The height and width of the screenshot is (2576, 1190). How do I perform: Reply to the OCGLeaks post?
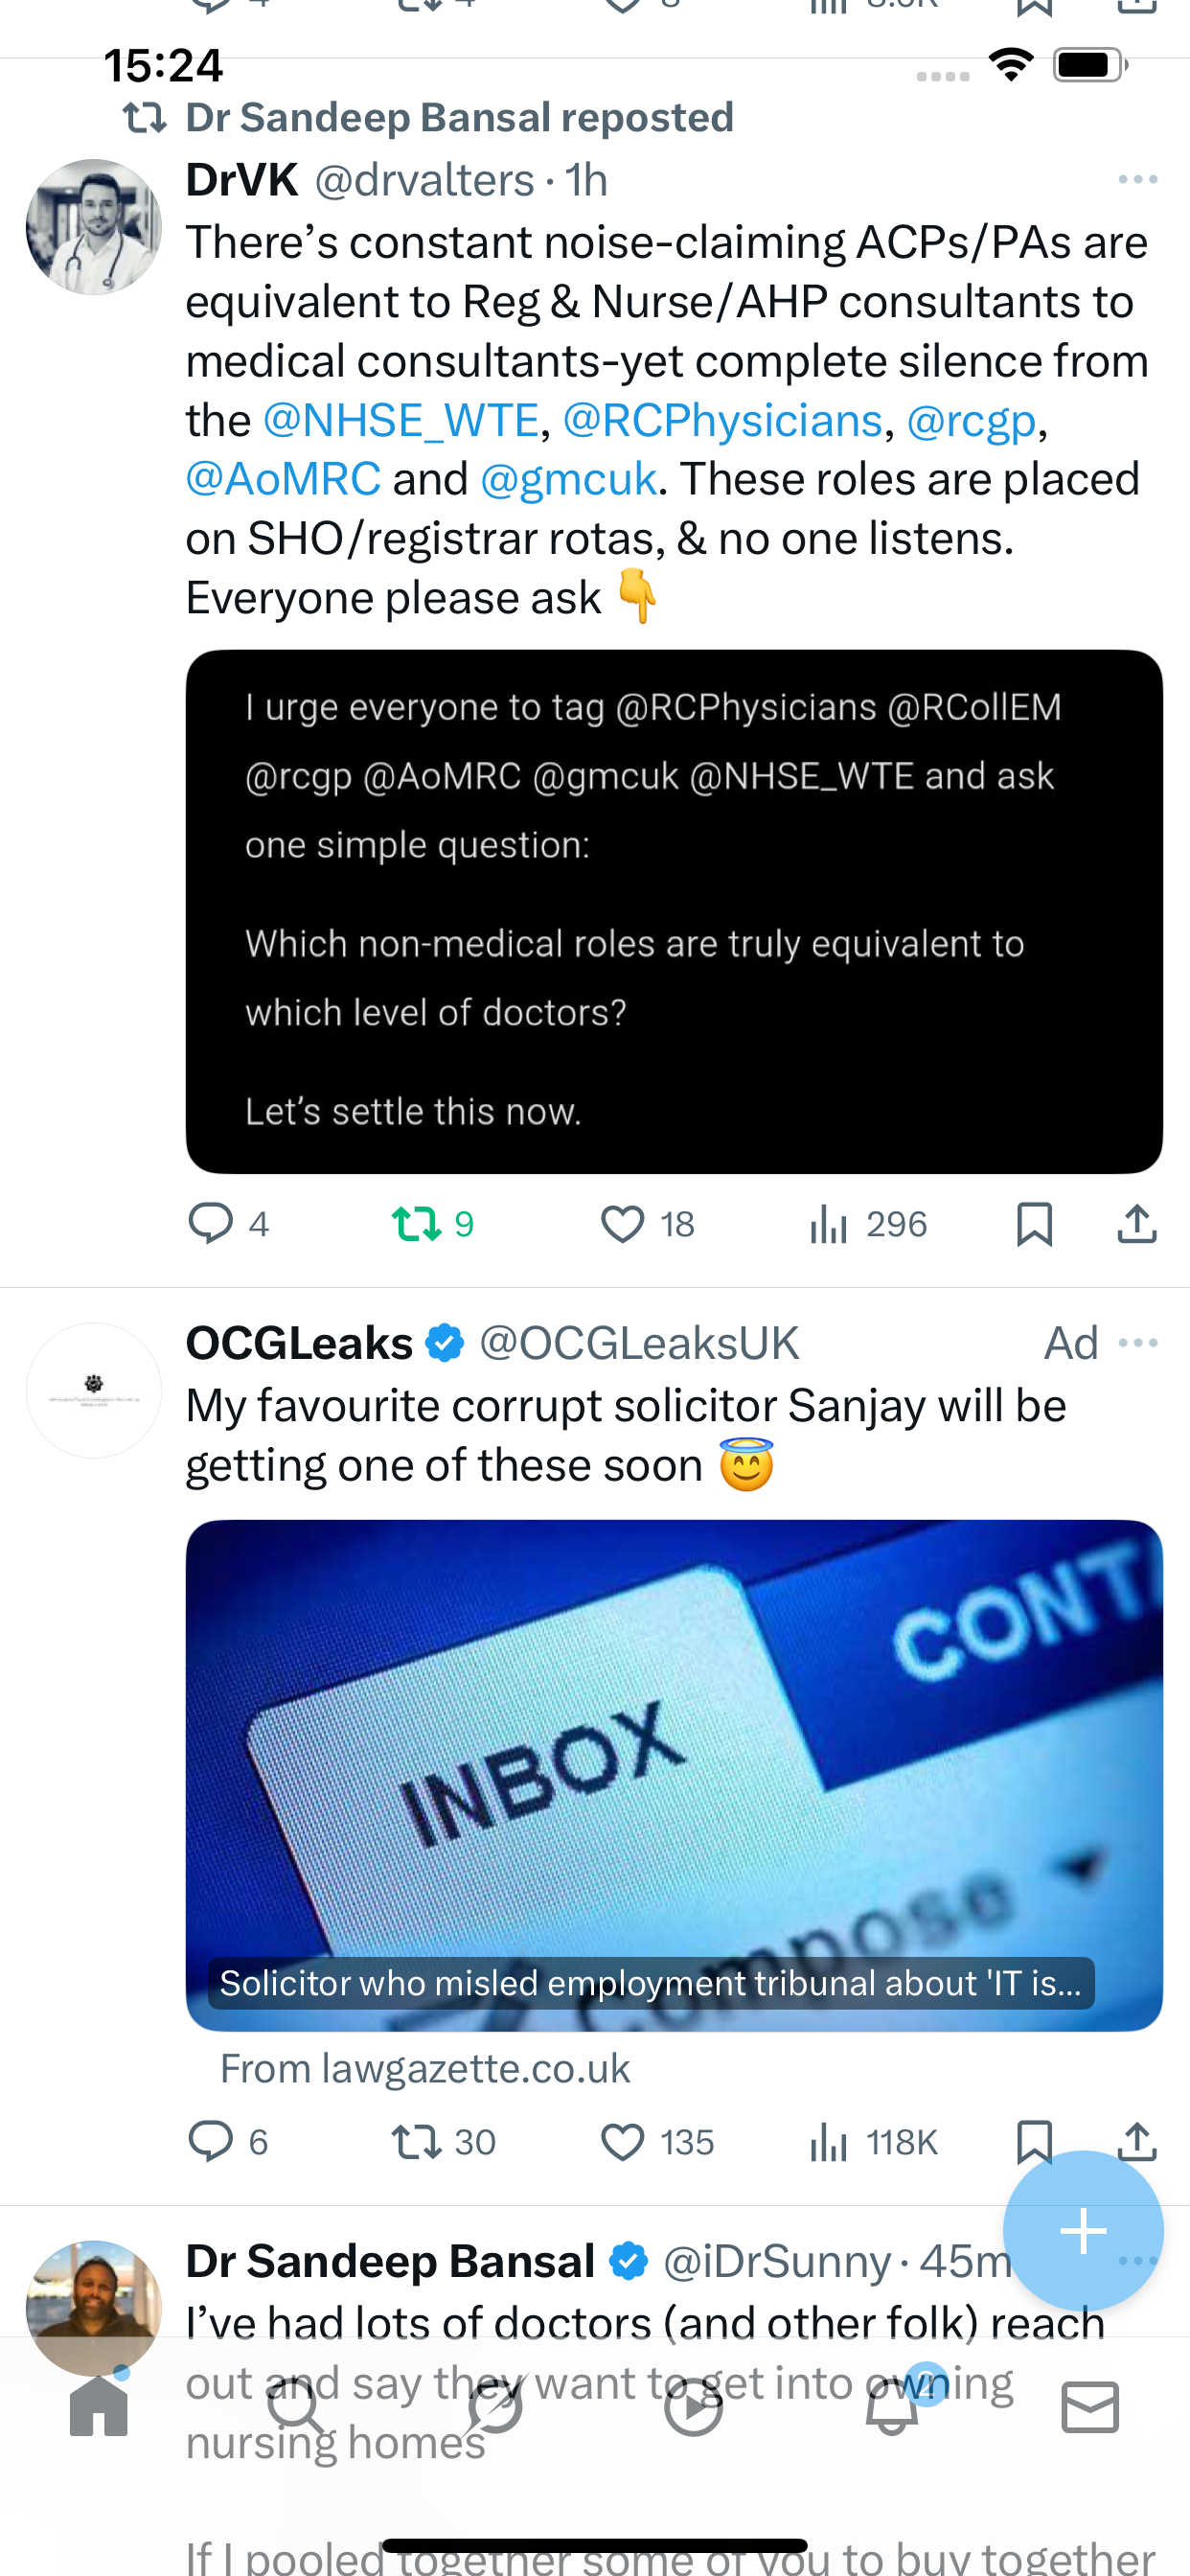point(211,2142)
